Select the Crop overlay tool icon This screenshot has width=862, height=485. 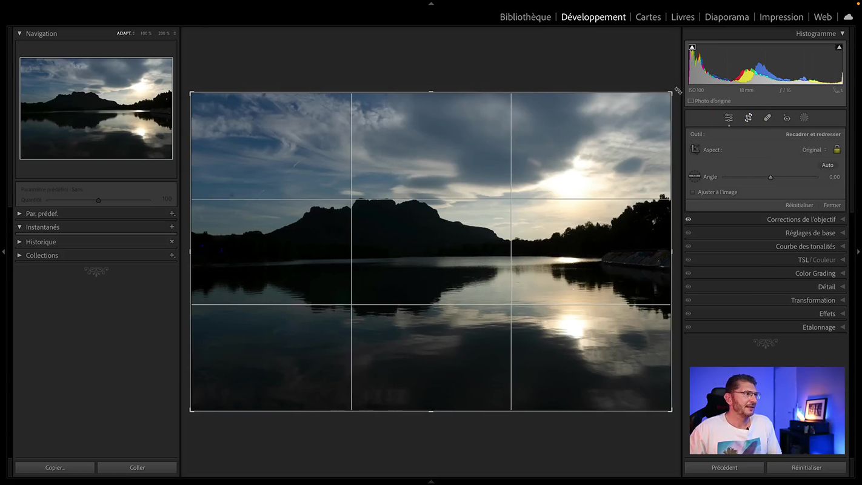[748, 118]
